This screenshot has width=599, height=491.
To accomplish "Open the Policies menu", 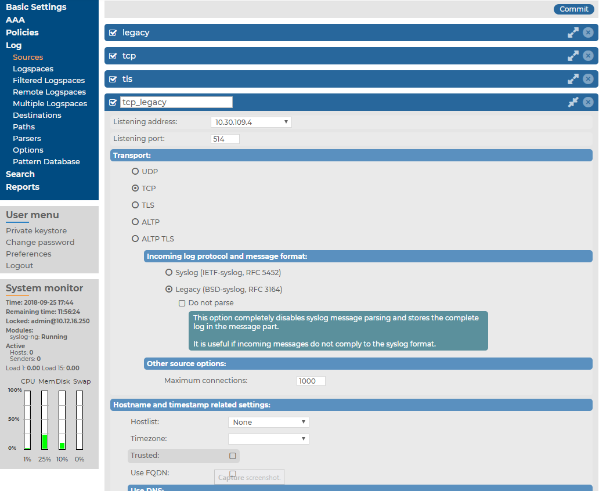I will pyautogui.click(x=22, y=33).
